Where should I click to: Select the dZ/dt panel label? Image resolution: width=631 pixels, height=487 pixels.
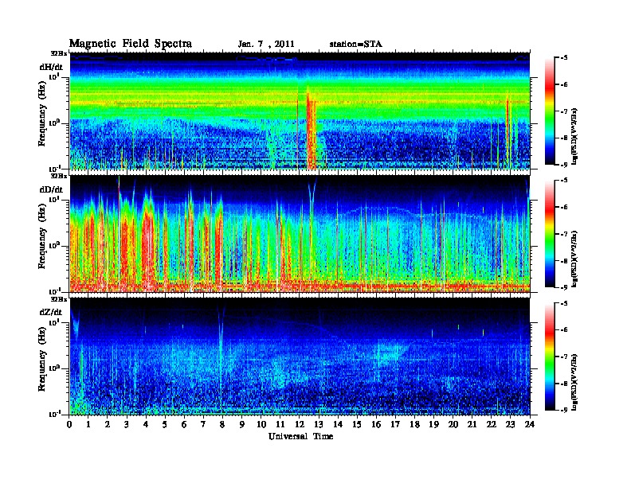[x=51, y=312]
